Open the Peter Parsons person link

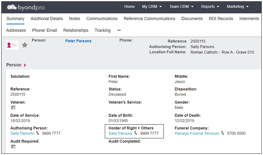tap(78, 41)
